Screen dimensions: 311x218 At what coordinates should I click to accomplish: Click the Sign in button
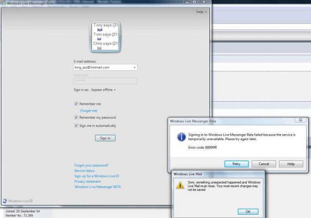pos(105,138)
